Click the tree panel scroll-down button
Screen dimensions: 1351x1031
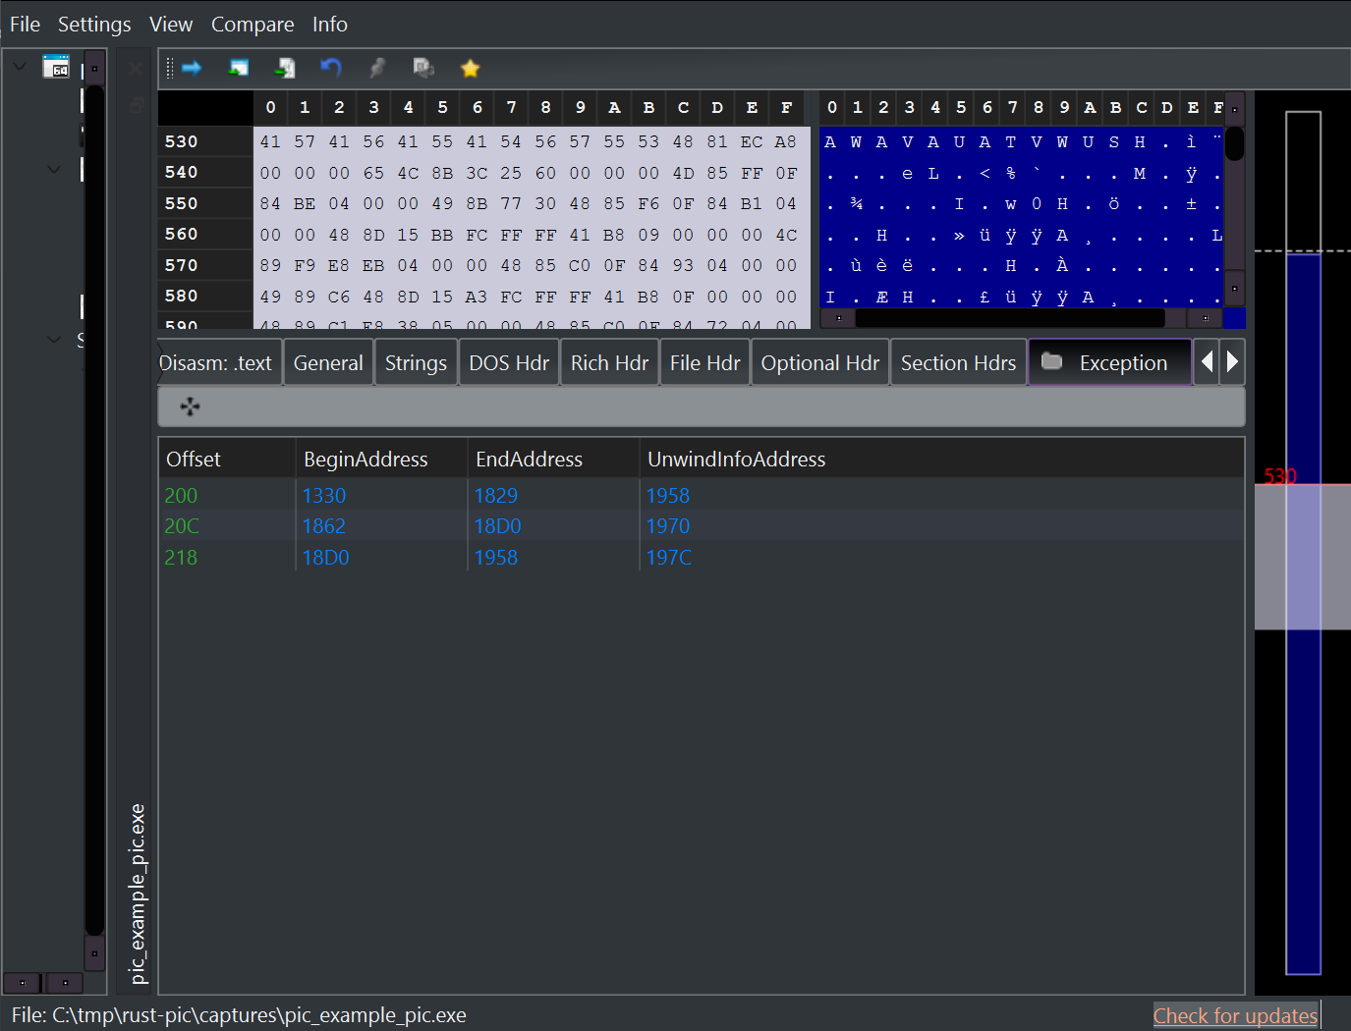pos(94,952)
